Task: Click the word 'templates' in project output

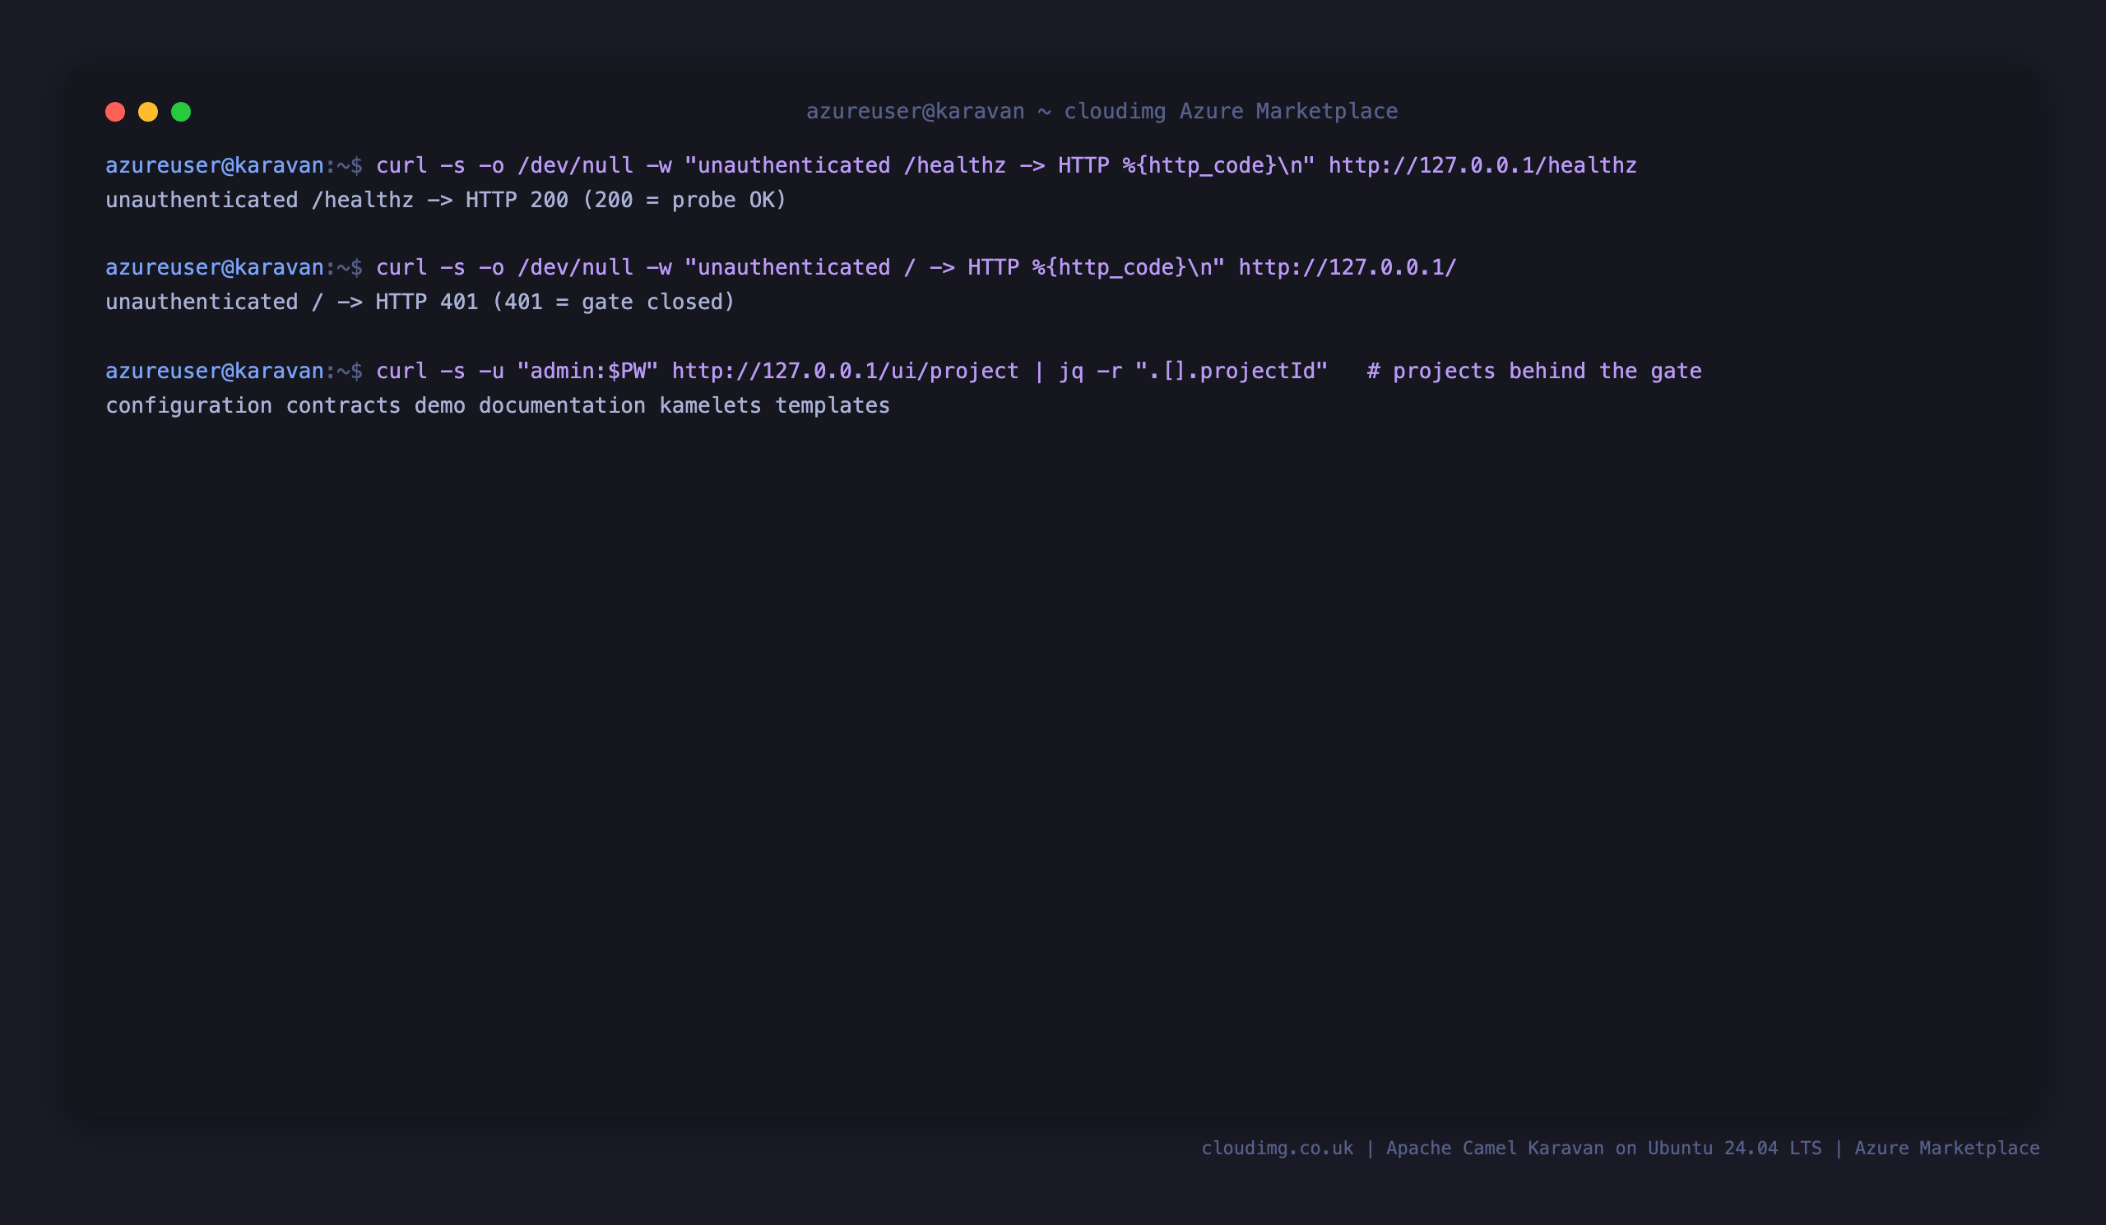Action: point(833,406)
